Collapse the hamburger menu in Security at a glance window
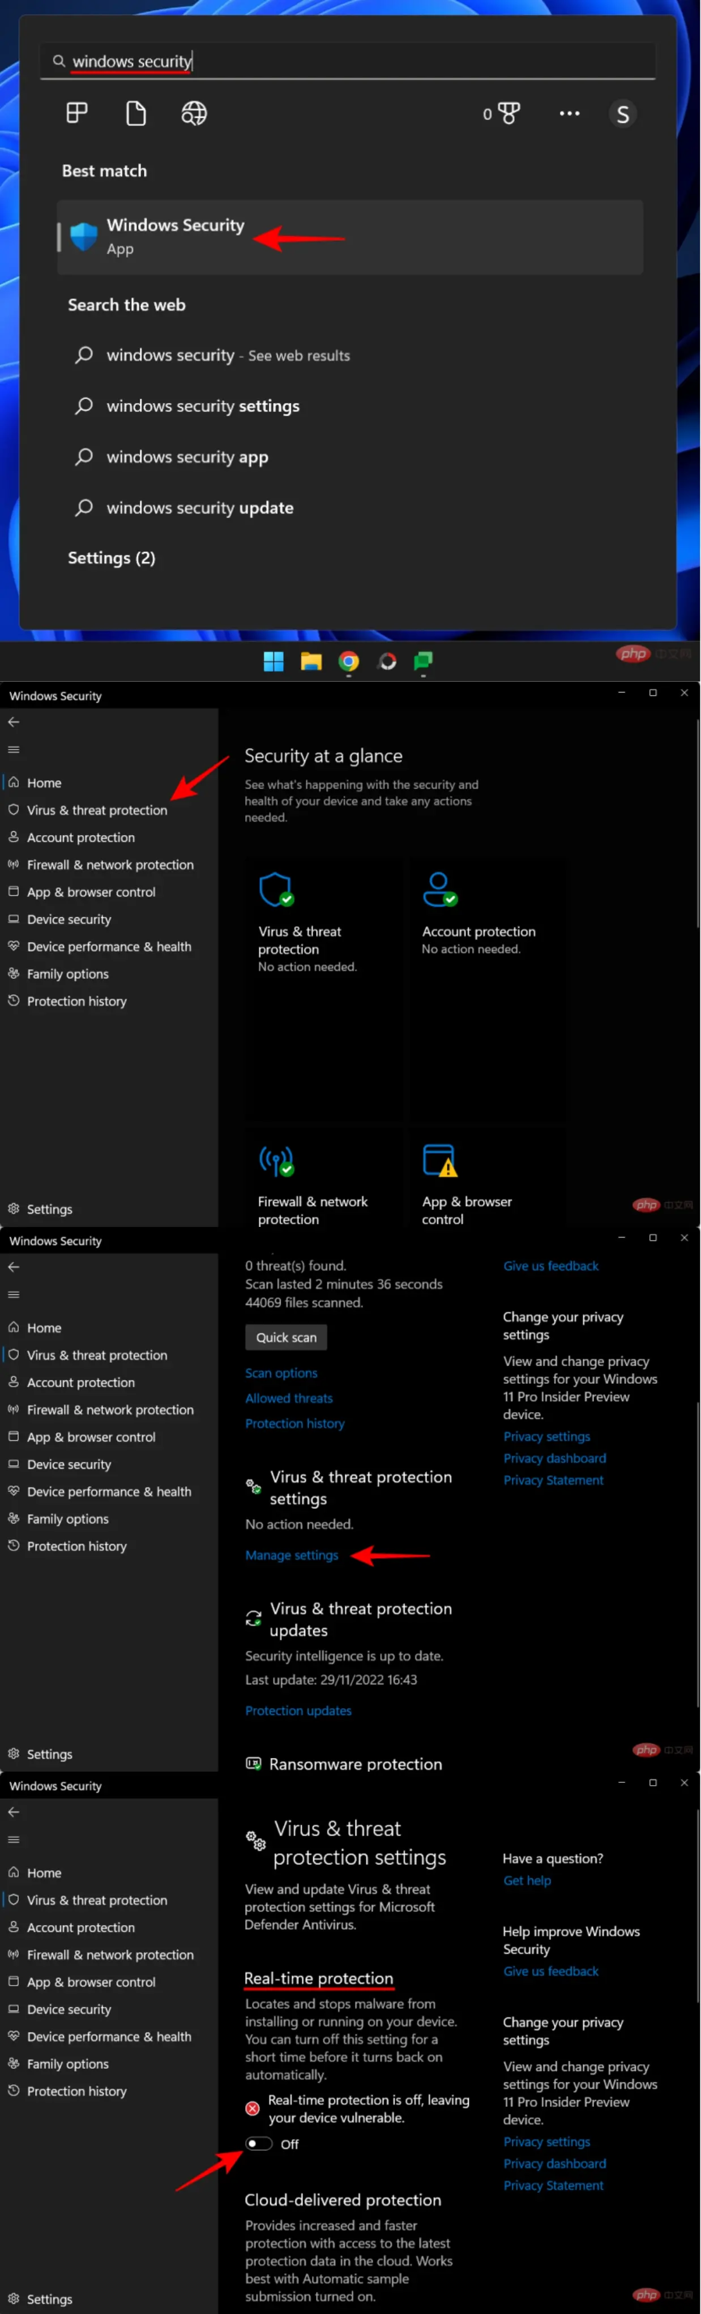This screenshot has width=701, height=2314. 14,750
